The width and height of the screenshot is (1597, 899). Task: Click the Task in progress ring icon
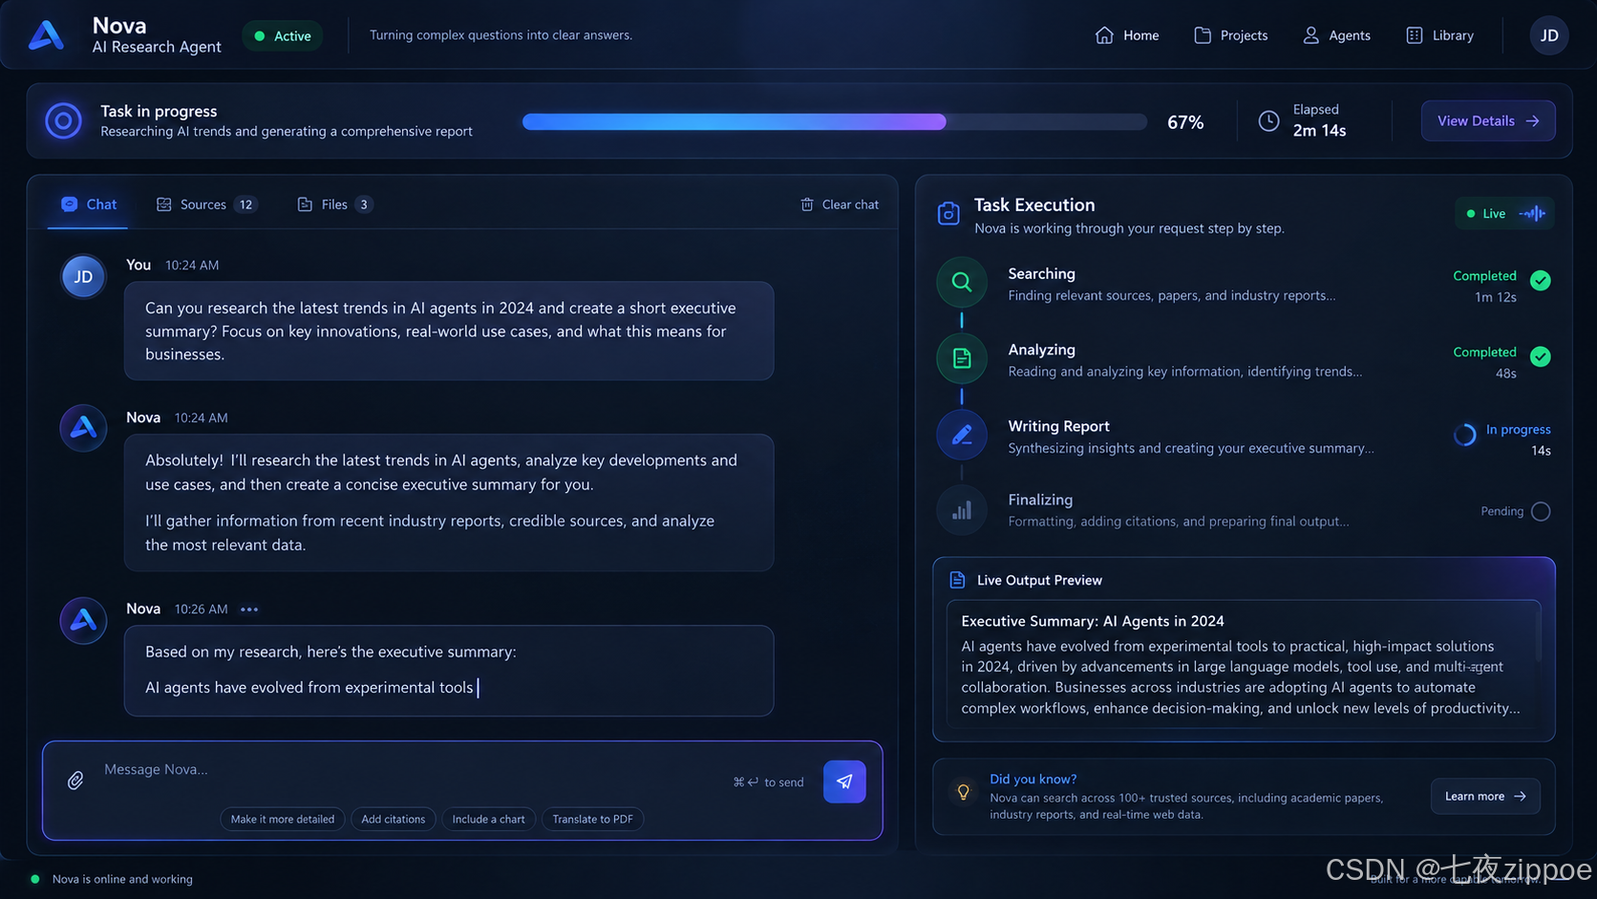pos(64,121)
